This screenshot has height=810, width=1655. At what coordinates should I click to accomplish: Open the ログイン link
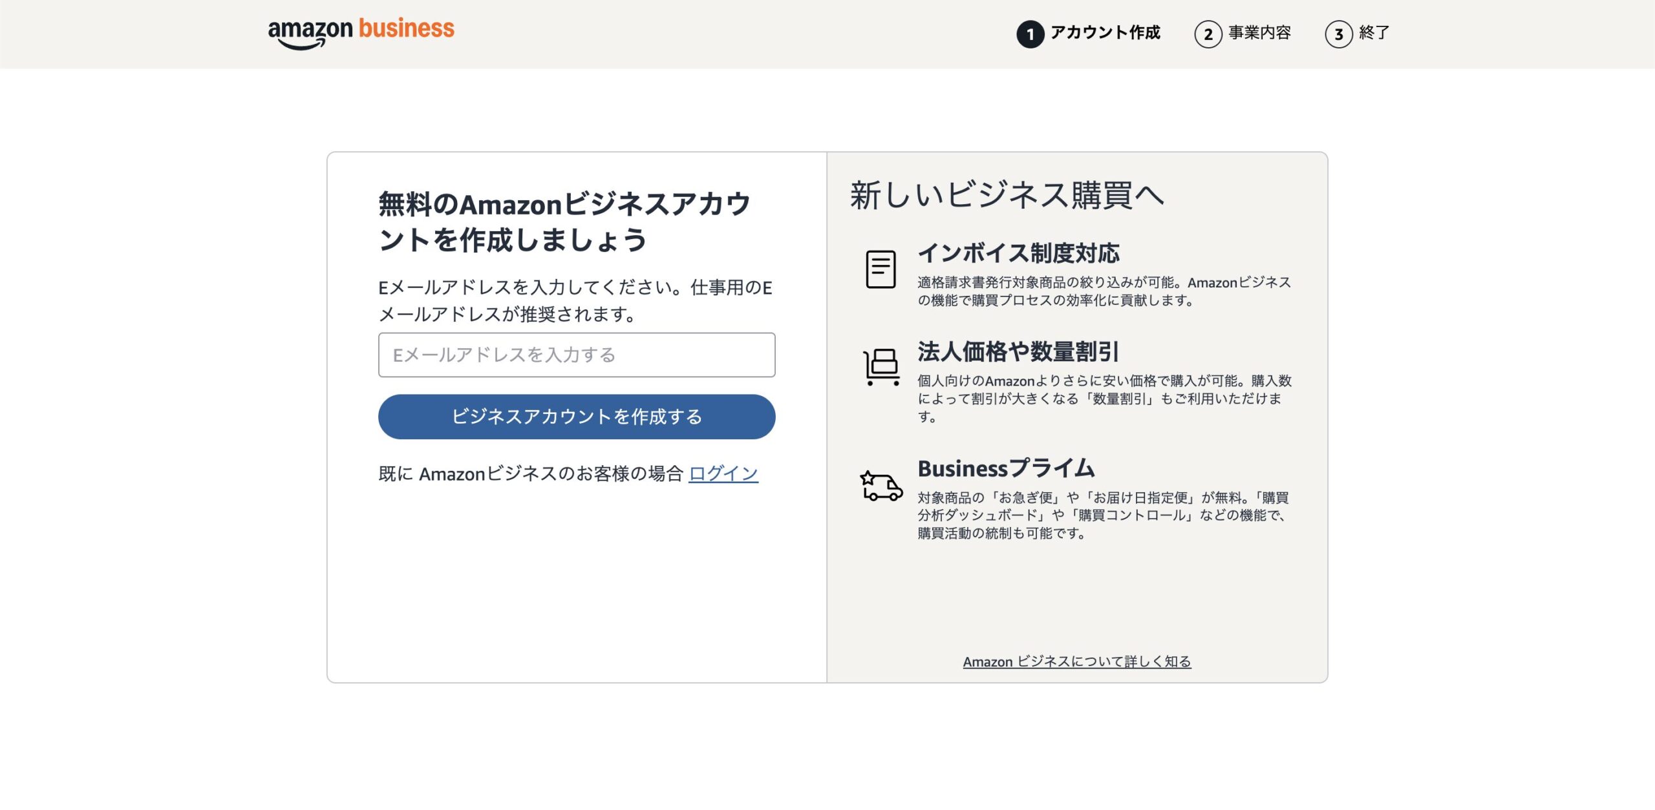click(723, 473)
